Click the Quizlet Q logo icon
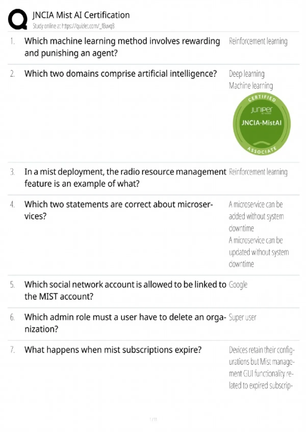Viewport: 306px width, 433px height. [x=18, y=19]
